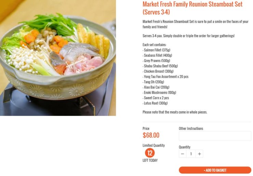Click the orange 12 left today badge
This screenshot has width=253, height=176.
(x=150, y=153)
